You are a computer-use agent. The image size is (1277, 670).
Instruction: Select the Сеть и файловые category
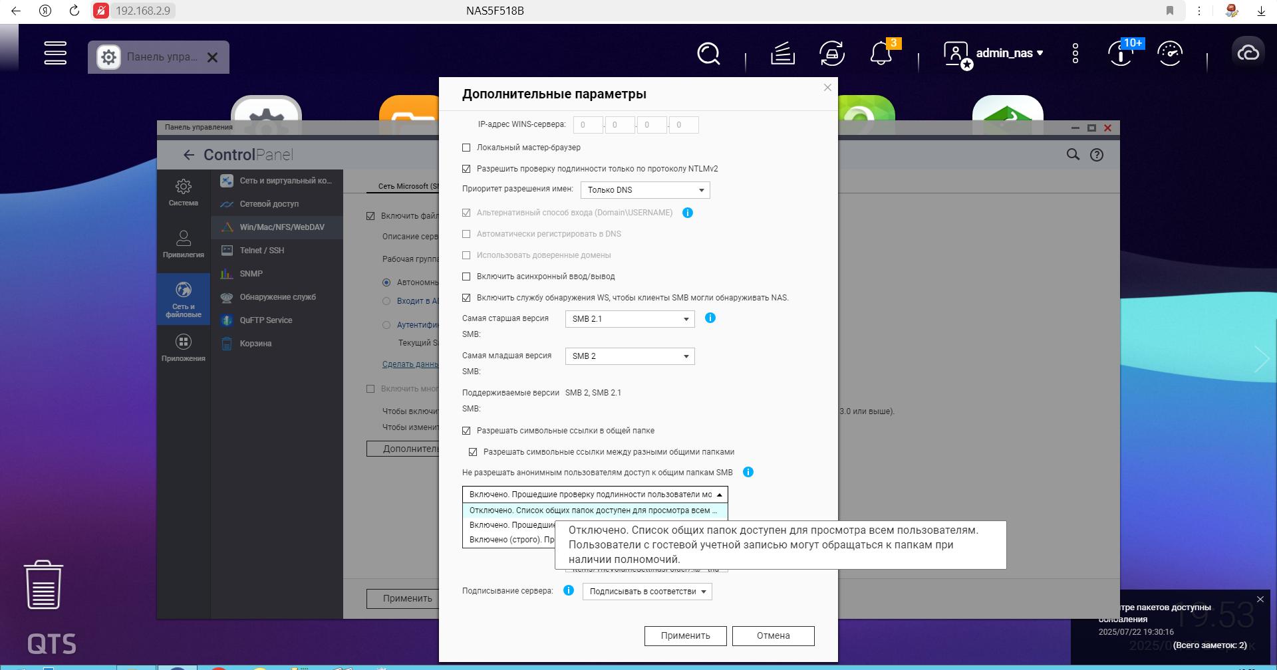coord(184,300)
